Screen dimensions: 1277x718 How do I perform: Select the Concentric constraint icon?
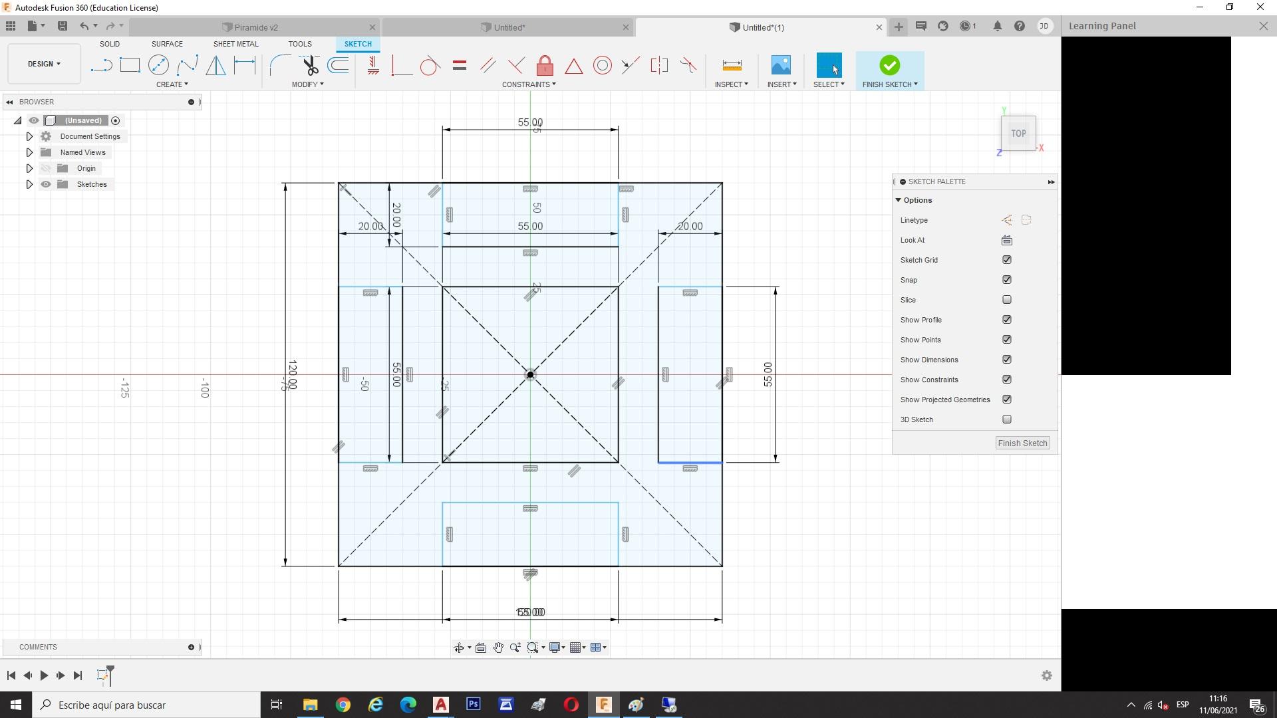(x=602, y=65)
